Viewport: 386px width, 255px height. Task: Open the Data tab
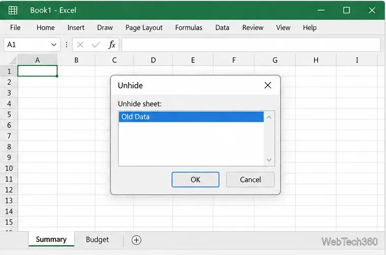[x=222, y=27]
